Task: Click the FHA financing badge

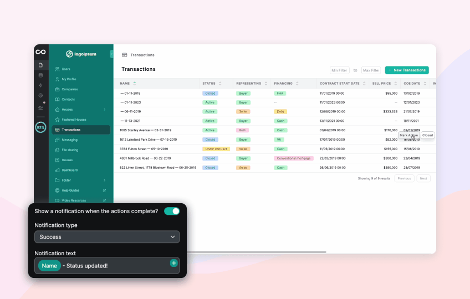Action: click(x=280, y=94)
